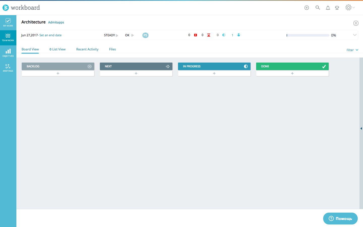Image resolution: width=363 pixels, height=227 pixels.
Task: Click Set an end date link
Action: click(50, 35)
